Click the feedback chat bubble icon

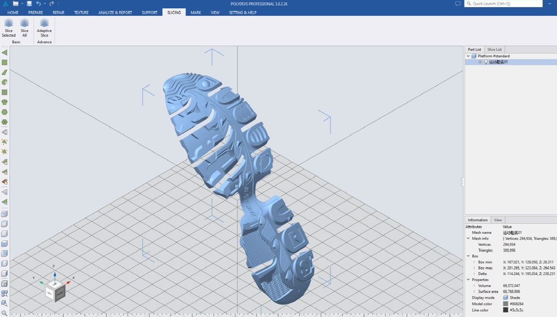(x=458, y=4)
